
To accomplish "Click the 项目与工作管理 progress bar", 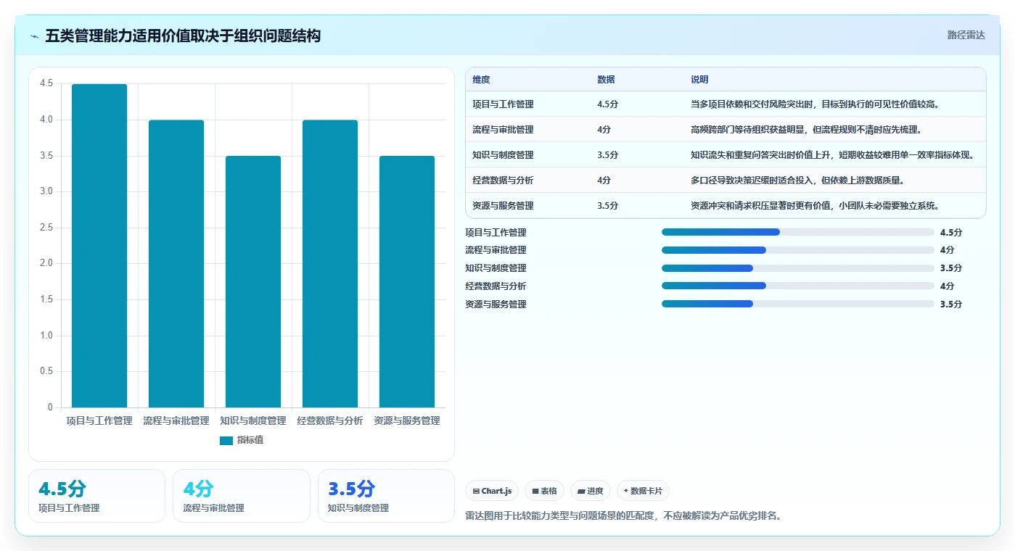I will click(x=797, y=232).
